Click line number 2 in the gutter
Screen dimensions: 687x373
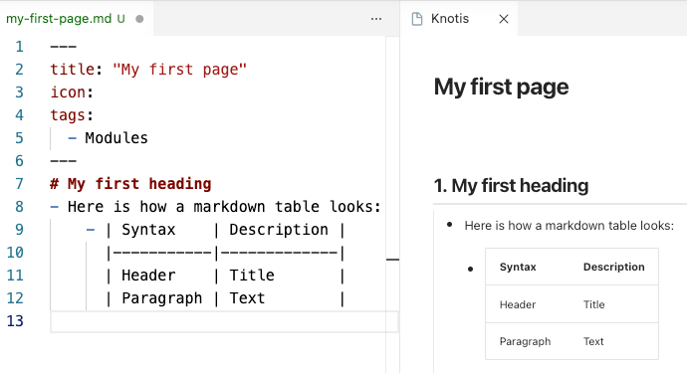point(19,70)
